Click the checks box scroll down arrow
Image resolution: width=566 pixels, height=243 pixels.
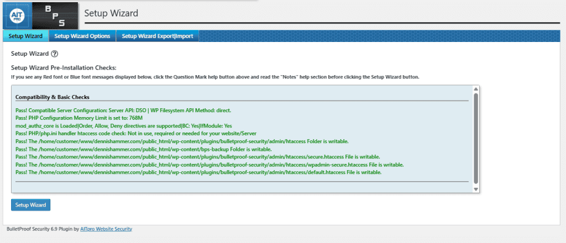(x=476, y=189)
